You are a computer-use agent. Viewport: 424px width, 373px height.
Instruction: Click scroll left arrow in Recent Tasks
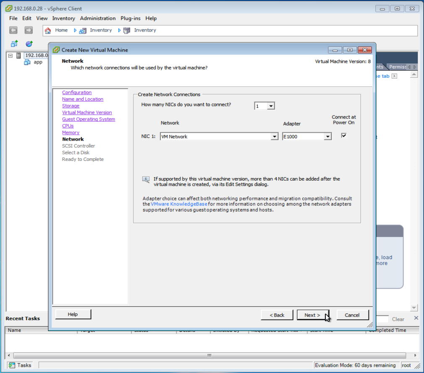pos(9,355)
